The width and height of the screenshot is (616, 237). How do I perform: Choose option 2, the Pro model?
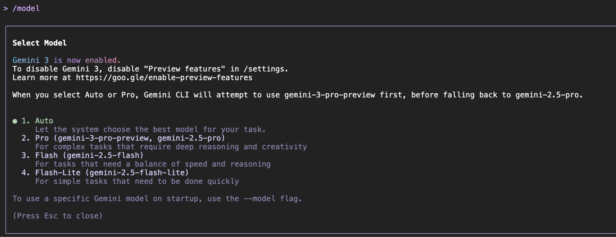[130, 138]
